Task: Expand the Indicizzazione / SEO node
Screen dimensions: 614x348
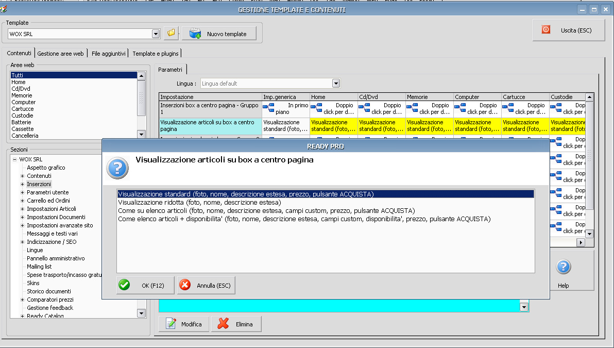Action: (22, 242)
